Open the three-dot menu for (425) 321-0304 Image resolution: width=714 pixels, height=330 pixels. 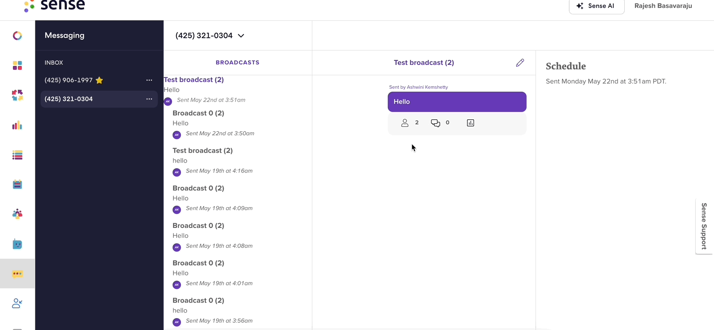149,99
